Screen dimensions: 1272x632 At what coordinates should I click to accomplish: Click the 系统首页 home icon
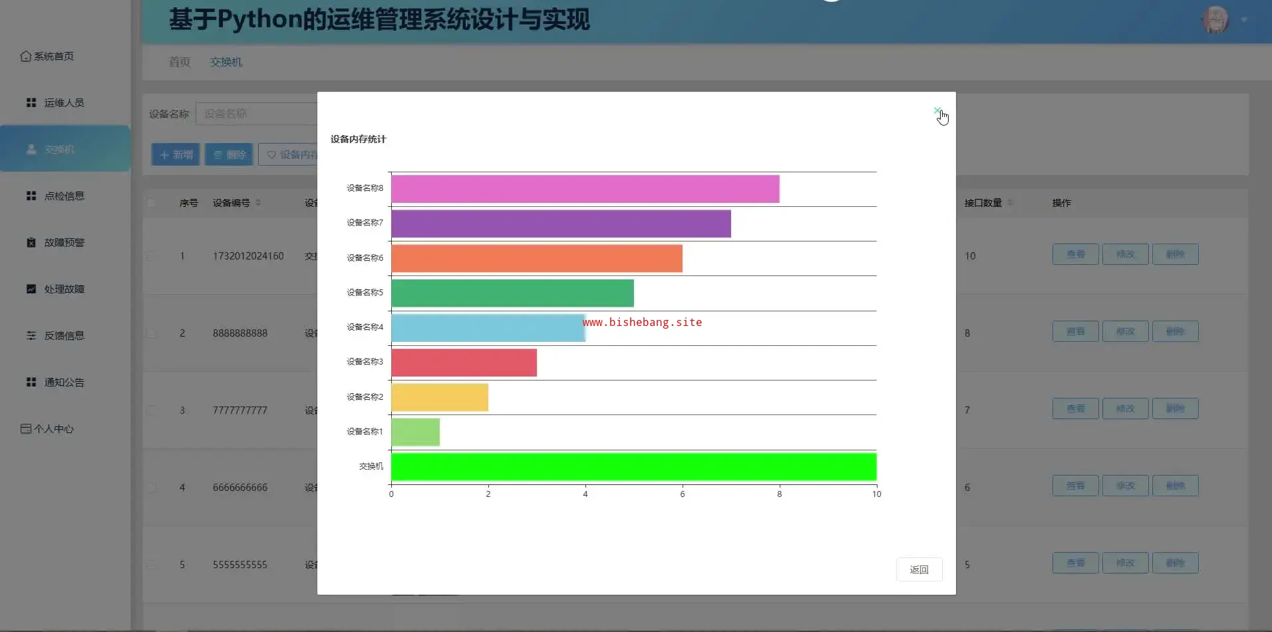(x=25, y=56)
